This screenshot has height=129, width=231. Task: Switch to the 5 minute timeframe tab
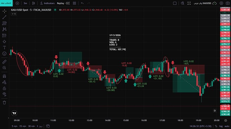tap(14, 126)
